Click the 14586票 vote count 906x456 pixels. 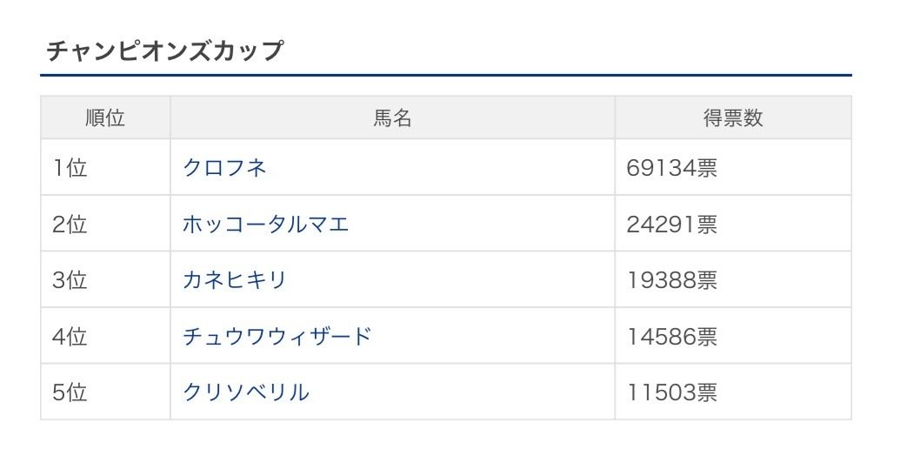point(672,336)
